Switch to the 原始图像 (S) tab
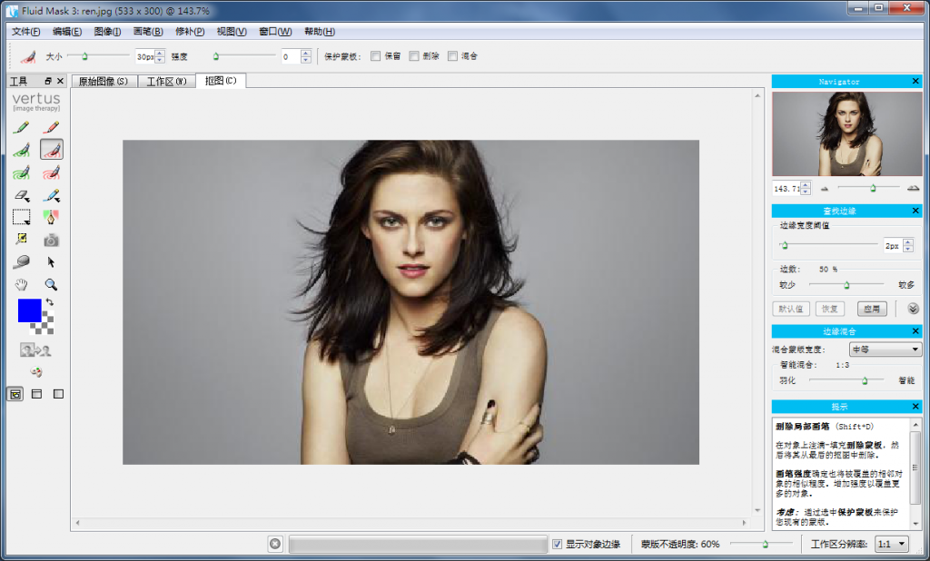930x561 pixels. pyautogui.click(x=104, y=82)
